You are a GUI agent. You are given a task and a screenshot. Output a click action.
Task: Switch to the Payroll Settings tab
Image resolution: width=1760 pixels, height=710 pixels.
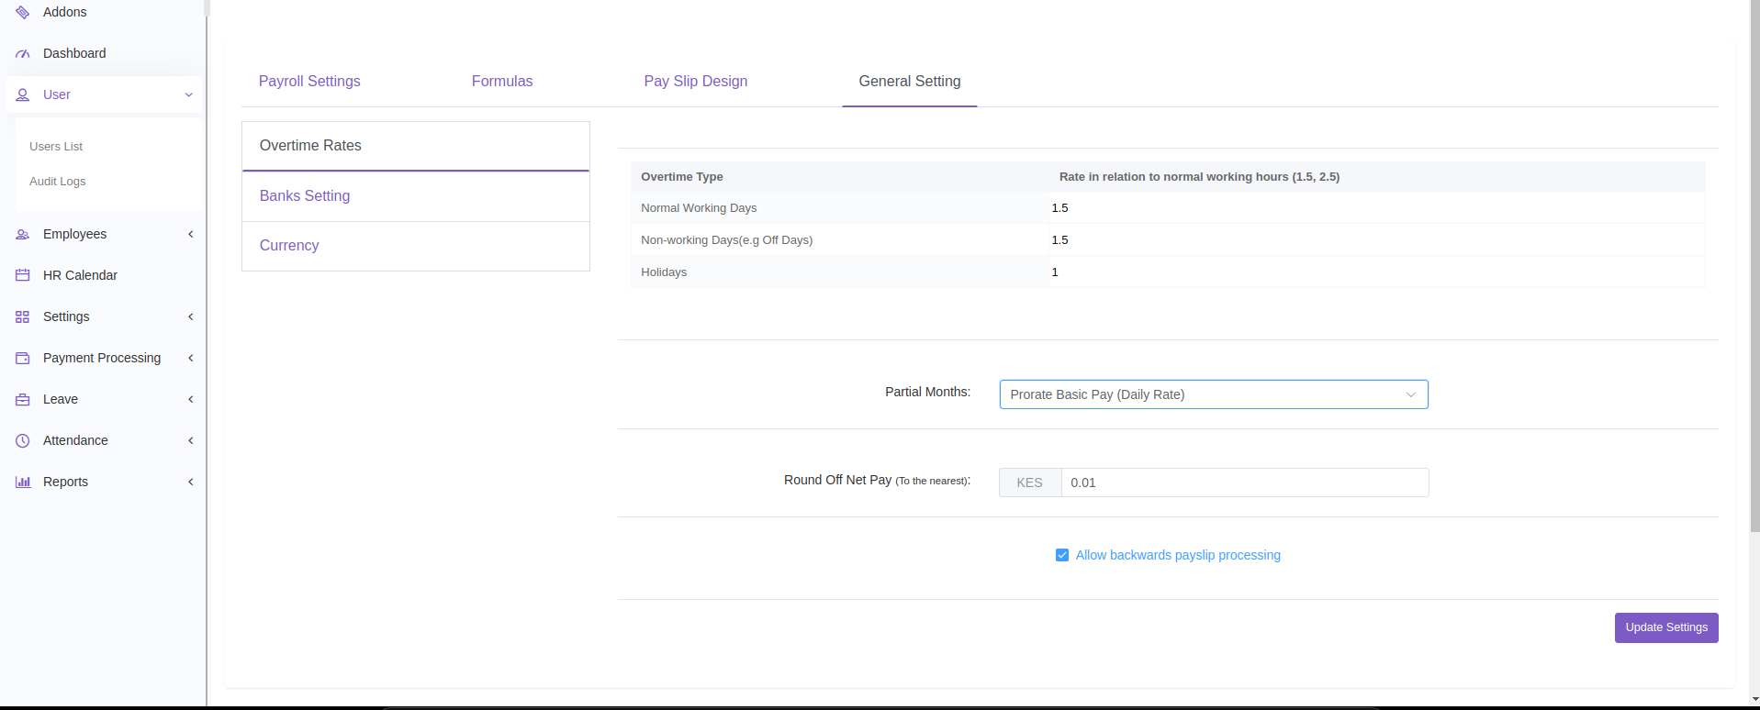coord(309,82)
